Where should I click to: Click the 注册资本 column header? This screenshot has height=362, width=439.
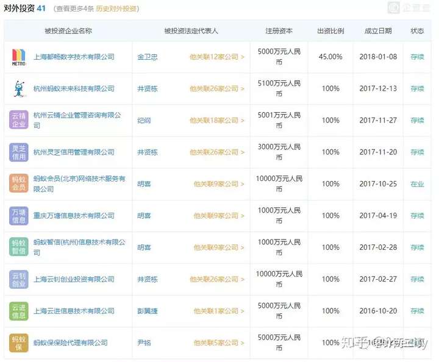pos(279,30)
